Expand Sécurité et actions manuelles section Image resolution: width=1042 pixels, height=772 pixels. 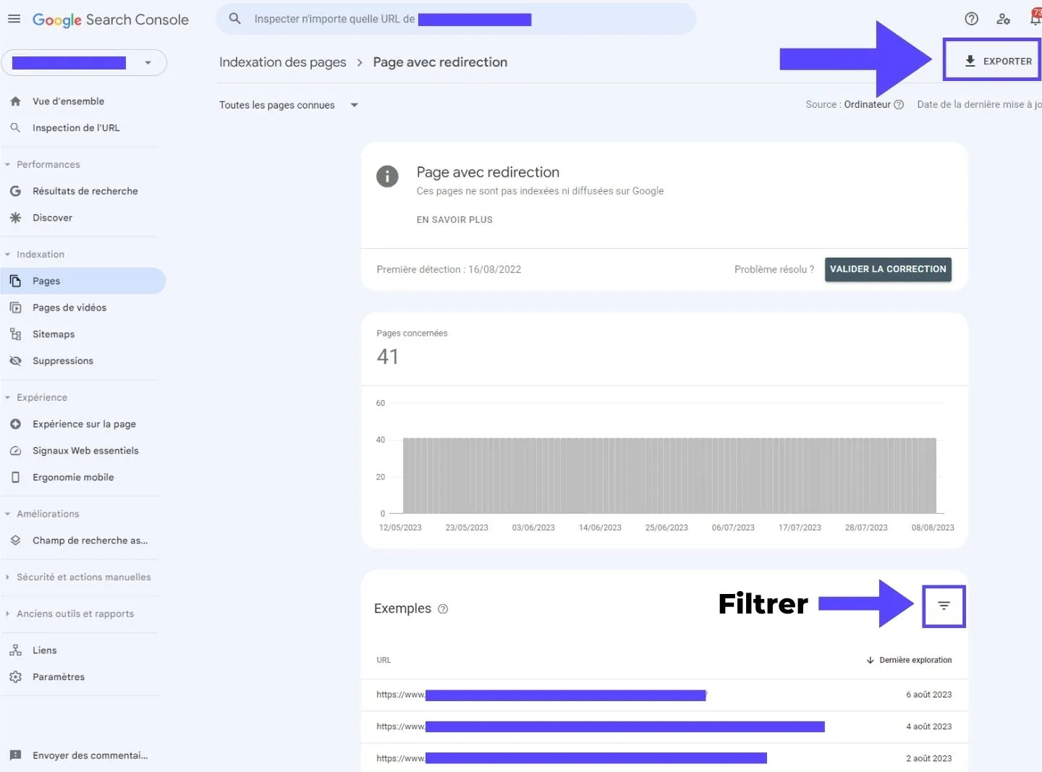(79, 577)
